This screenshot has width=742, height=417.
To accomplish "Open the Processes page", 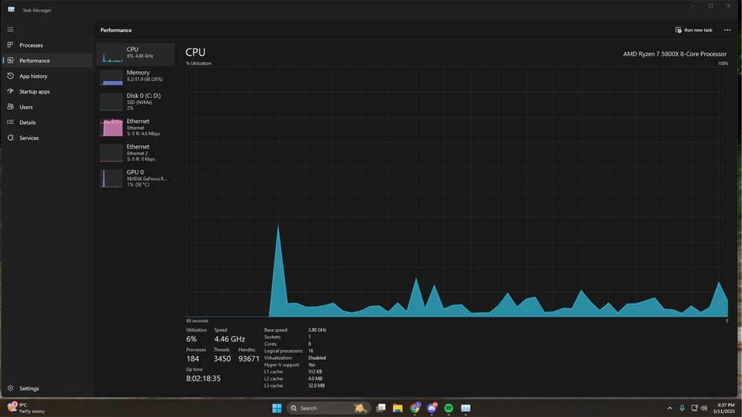I will coord(46,45).
